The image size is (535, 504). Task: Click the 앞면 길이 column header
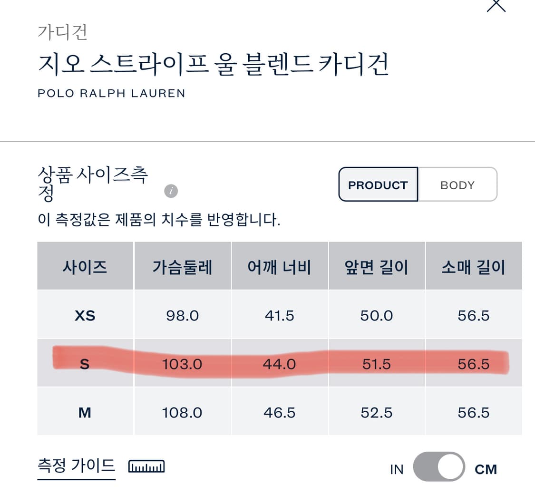tap(376, 267)
